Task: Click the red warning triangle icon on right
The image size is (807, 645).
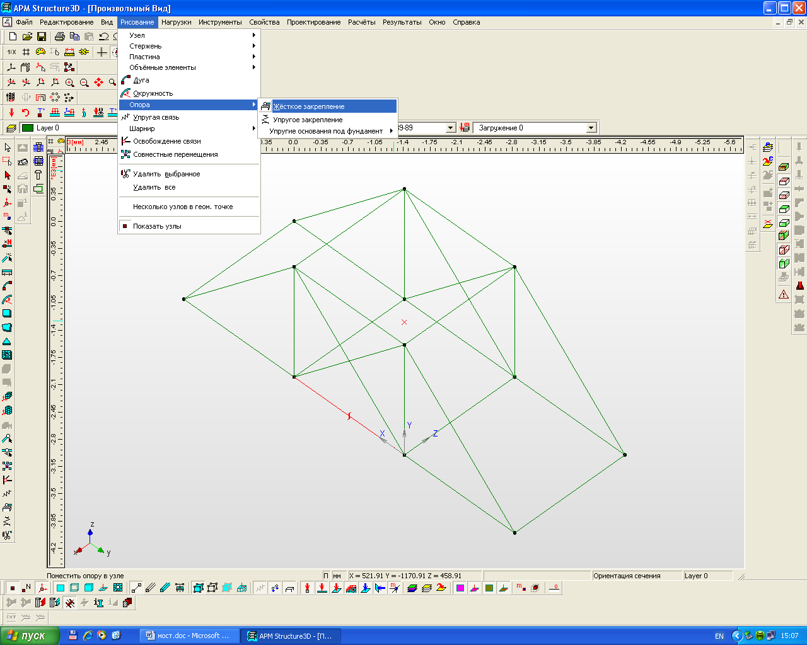Action: (784, 294)
